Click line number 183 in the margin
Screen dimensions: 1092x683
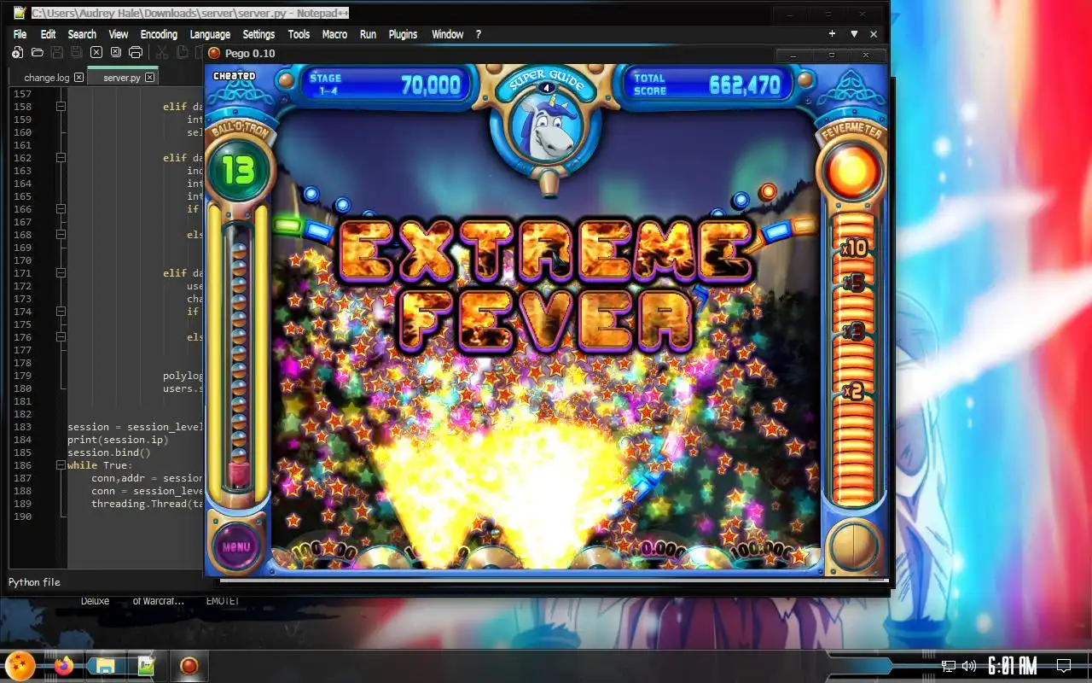point(21,427)
